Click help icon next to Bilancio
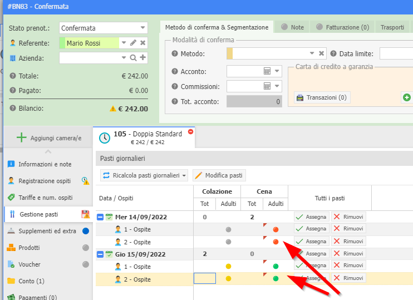The height and width of the screenshot is (300, 413). (x=13, y=108)
